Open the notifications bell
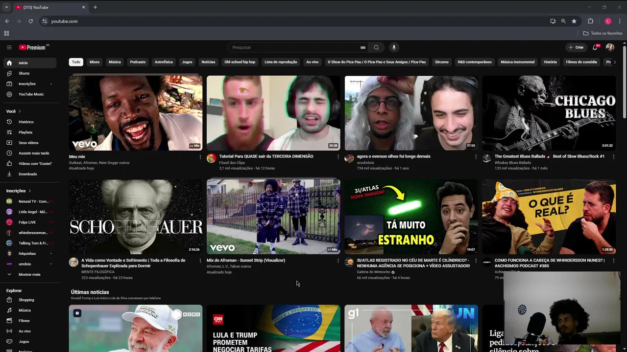 [595, 47]
